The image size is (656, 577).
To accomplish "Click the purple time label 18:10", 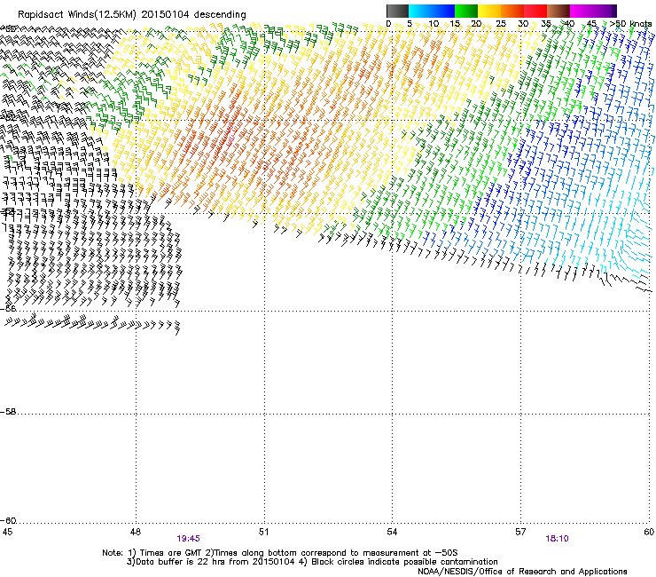I will coord(557,539).
